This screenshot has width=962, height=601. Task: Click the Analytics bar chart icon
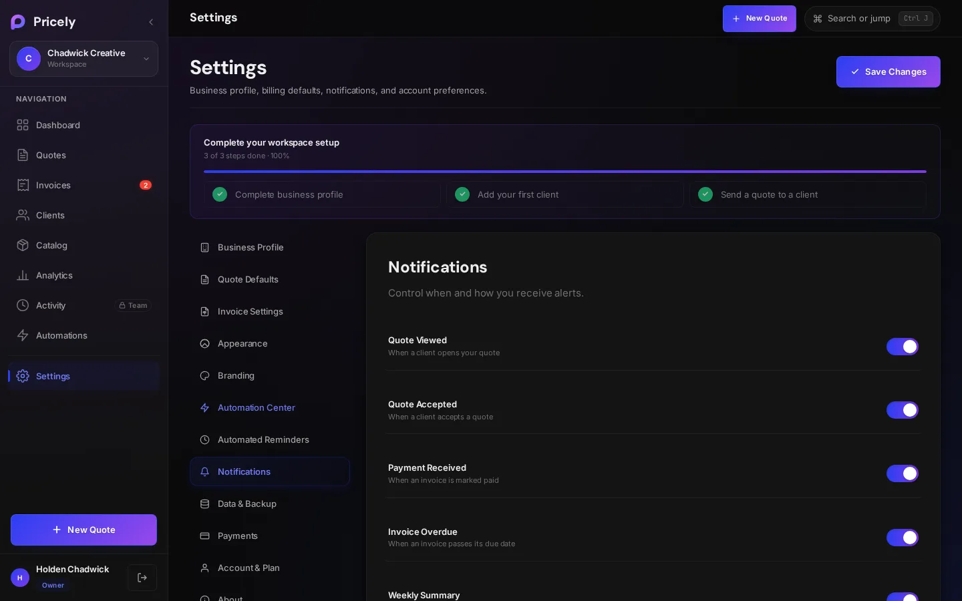click(23, 275)
